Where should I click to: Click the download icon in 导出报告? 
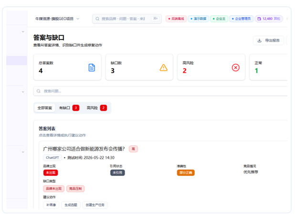pyautogui.click(x=260, y=41)
